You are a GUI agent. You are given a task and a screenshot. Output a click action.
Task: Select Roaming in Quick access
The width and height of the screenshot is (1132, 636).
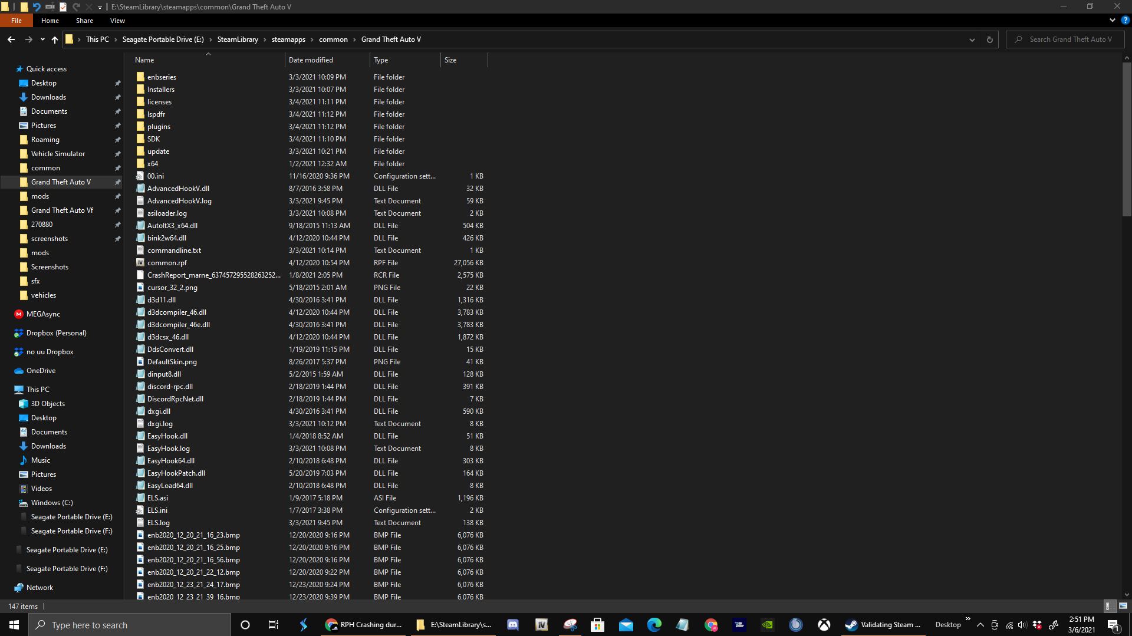click(x=45, y=140)
